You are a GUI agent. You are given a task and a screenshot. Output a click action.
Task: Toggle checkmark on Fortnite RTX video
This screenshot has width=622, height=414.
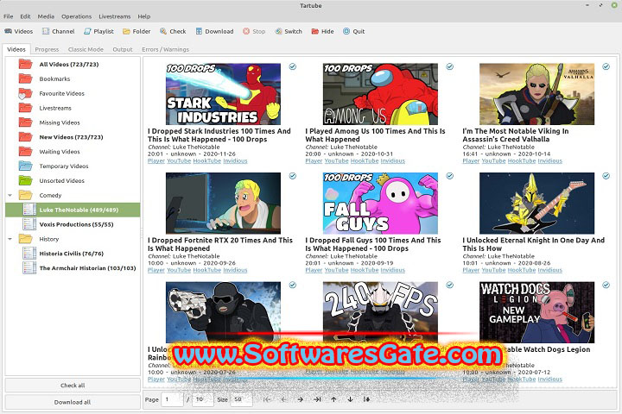point(293,176)
